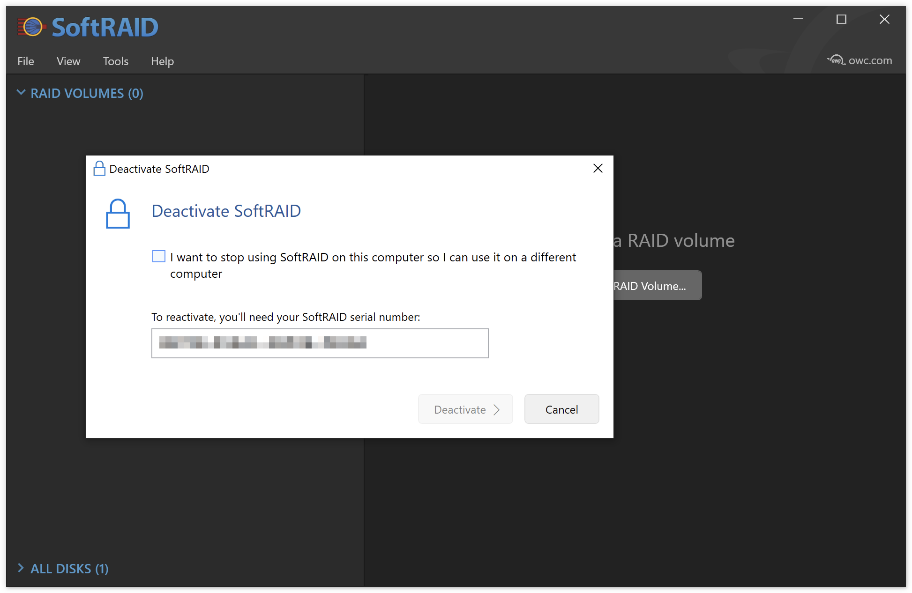Maximize the SoftRAID window
Screen dimensions: 912x593
tap(841, 19)
